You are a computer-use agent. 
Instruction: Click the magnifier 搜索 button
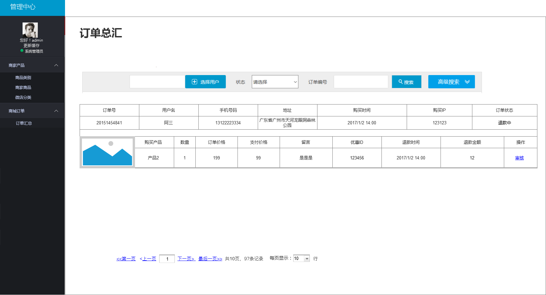[x=406, y=82]
